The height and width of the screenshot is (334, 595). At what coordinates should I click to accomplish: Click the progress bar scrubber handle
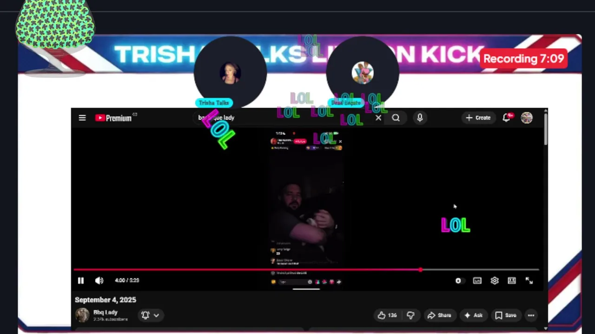coord(421,270)
